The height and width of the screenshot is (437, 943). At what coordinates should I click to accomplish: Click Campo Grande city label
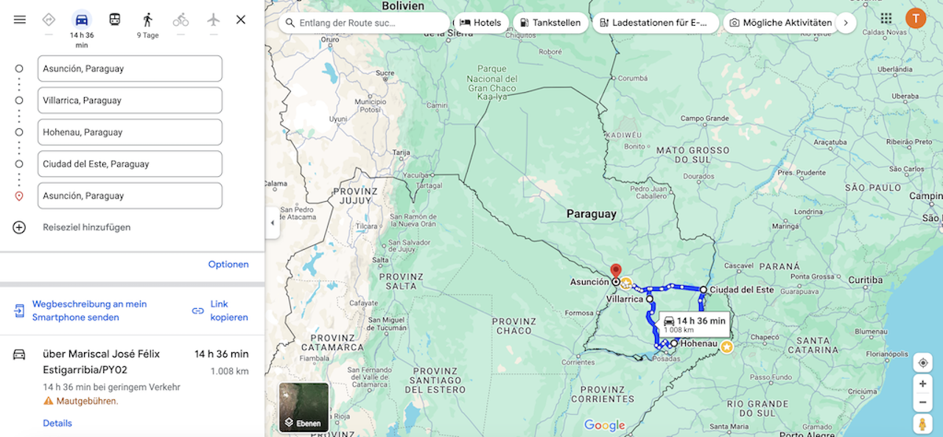point(704,118)
